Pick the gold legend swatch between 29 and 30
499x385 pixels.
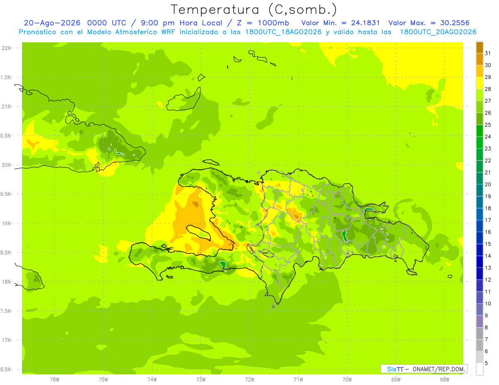pos(479,71)
